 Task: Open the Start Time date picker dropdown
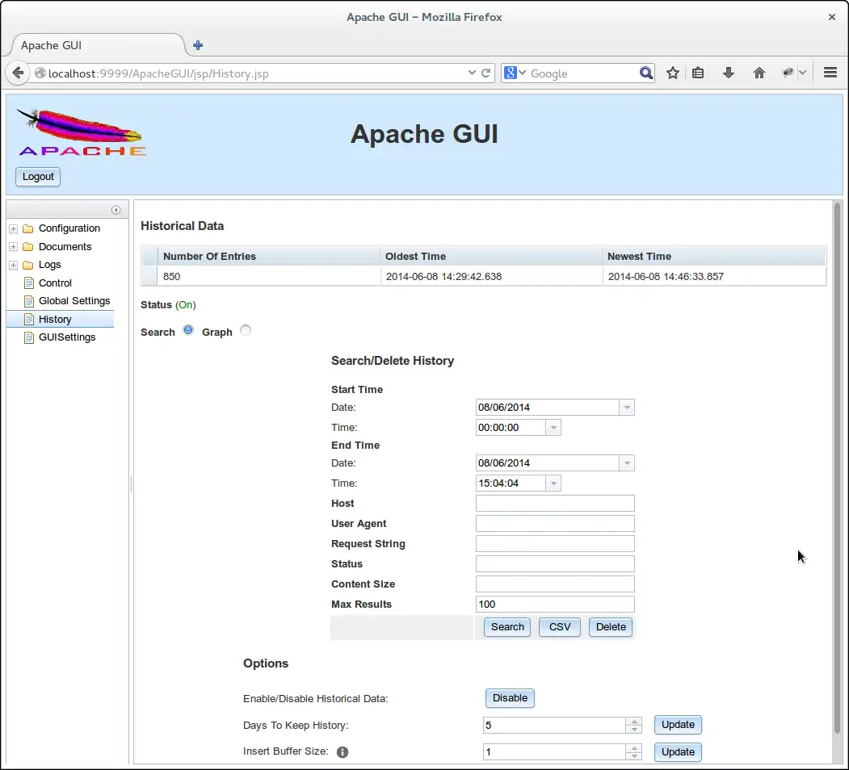point(627,408)
